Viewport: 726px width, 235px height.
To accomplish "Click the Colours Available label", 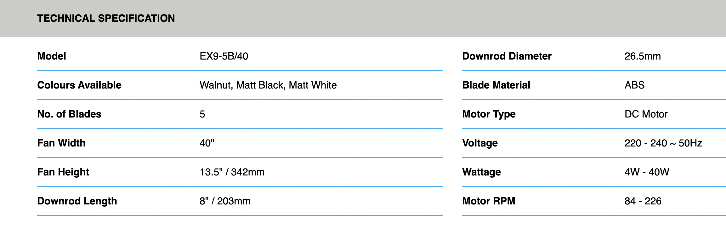I will point(79,85).
